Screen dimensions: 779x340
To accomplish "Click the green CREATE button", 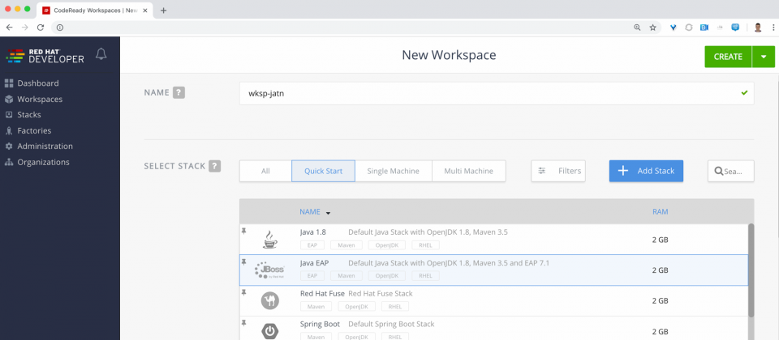I will pyautogui.click(x=728, y=57).
